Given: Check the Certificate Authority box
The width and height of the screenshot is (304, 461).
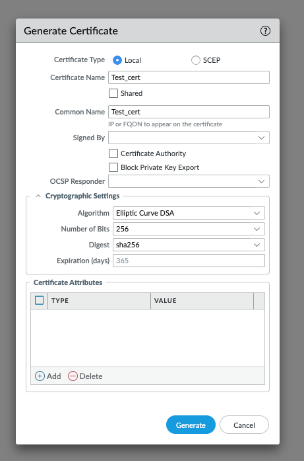Looking at the screenshot, I should (x=113, y=153).
